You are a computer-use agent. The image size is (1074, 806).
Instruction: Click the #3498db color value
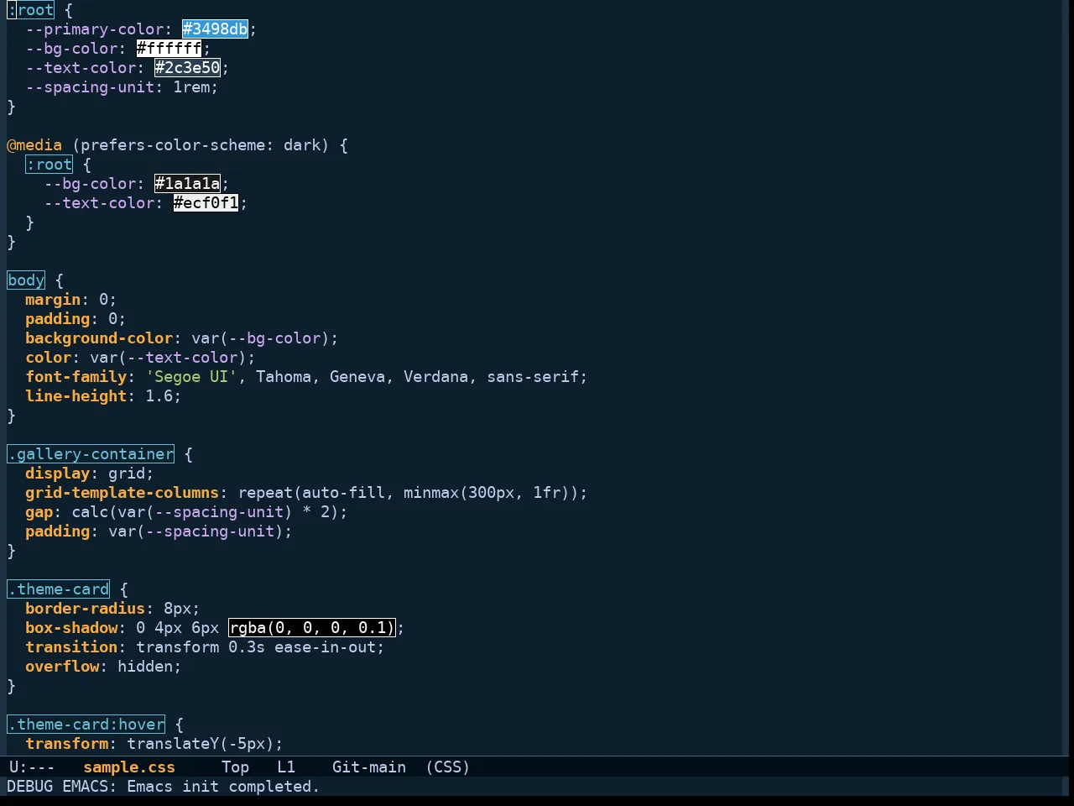[x=215, y=29]
